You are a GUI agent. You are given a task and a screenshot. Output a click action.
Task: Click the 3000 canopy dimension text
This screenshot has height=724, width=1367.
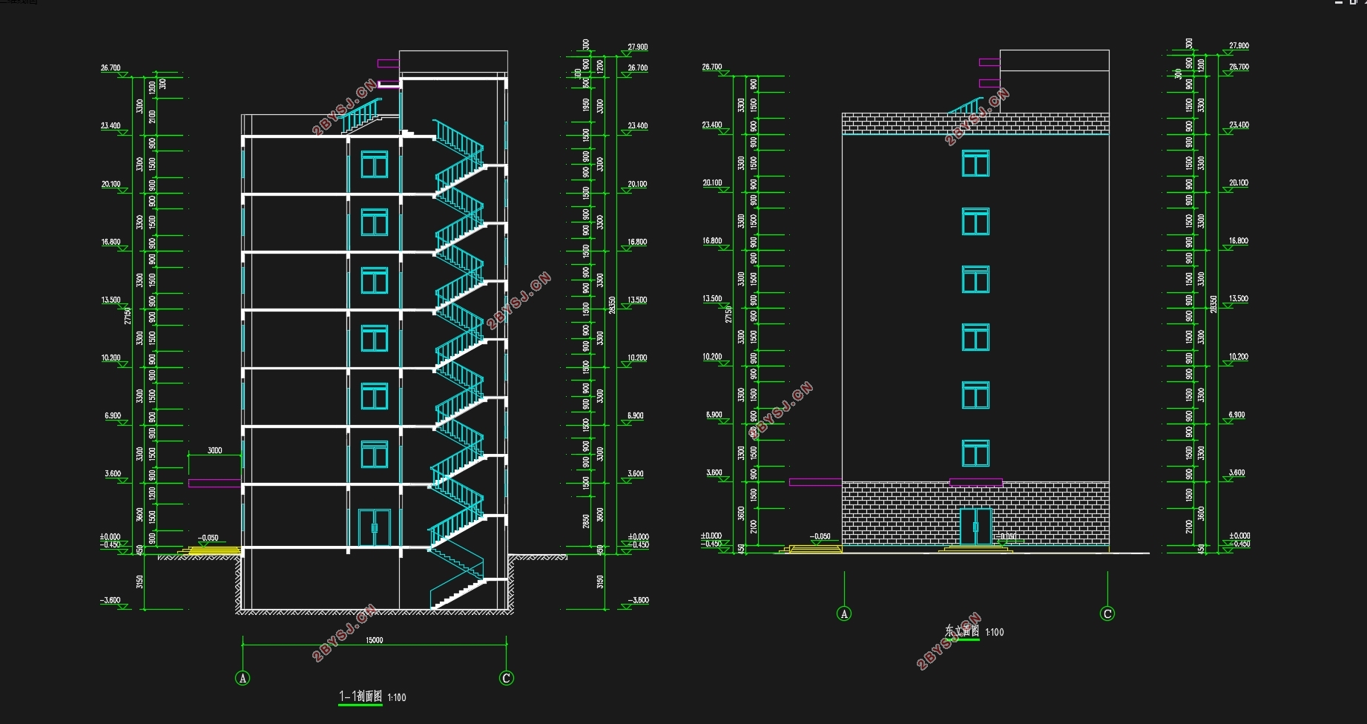click(x=214, y=450)
